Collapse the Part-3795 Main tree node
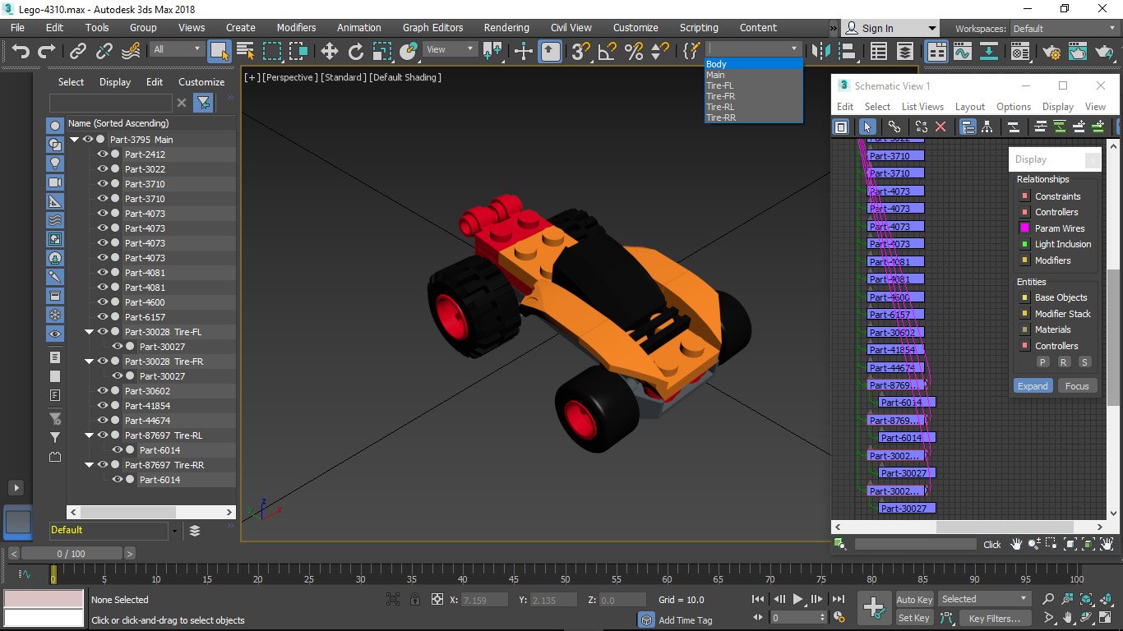1123x631 pixels. click(x=75, y=139)
